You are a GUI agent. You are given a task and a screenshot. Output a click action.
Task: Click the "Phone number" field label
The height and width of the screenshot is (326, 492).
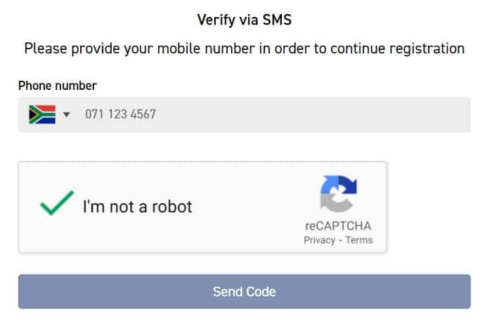tap(58, 86)
